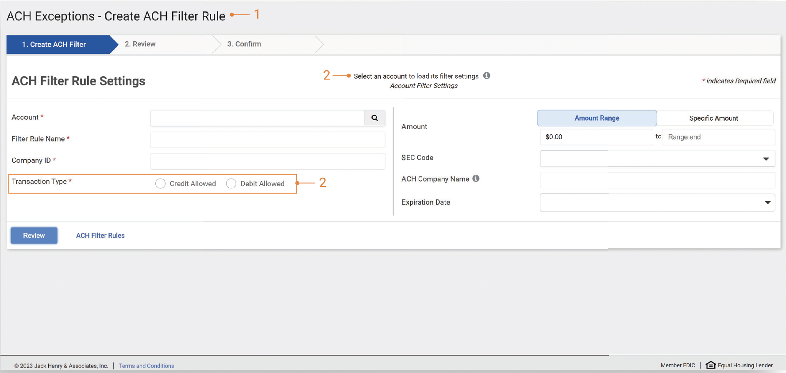The height and width of the screenshot is (373, 786).
Task: Click the Range end amount field
Action: pyautogui.click(x=718, y=137)
